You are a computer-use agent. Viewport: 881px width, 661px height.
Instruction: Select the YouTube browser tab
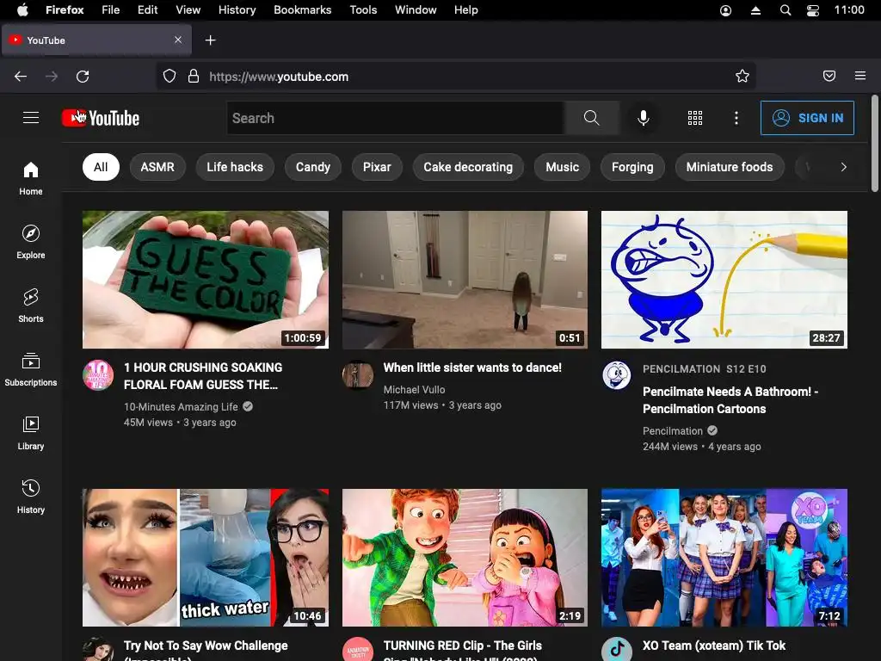pos(96,40)
